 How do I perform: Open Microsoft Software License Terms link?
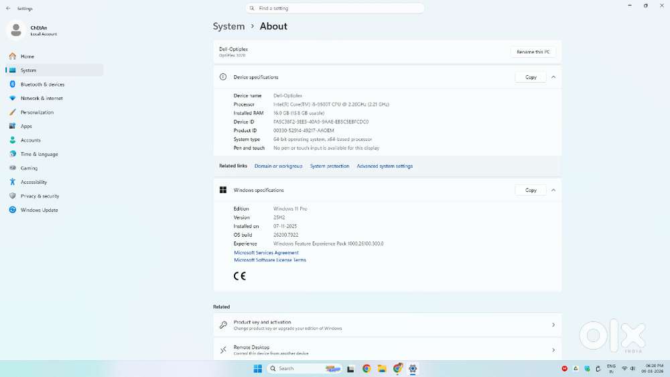tap(270, 260)
